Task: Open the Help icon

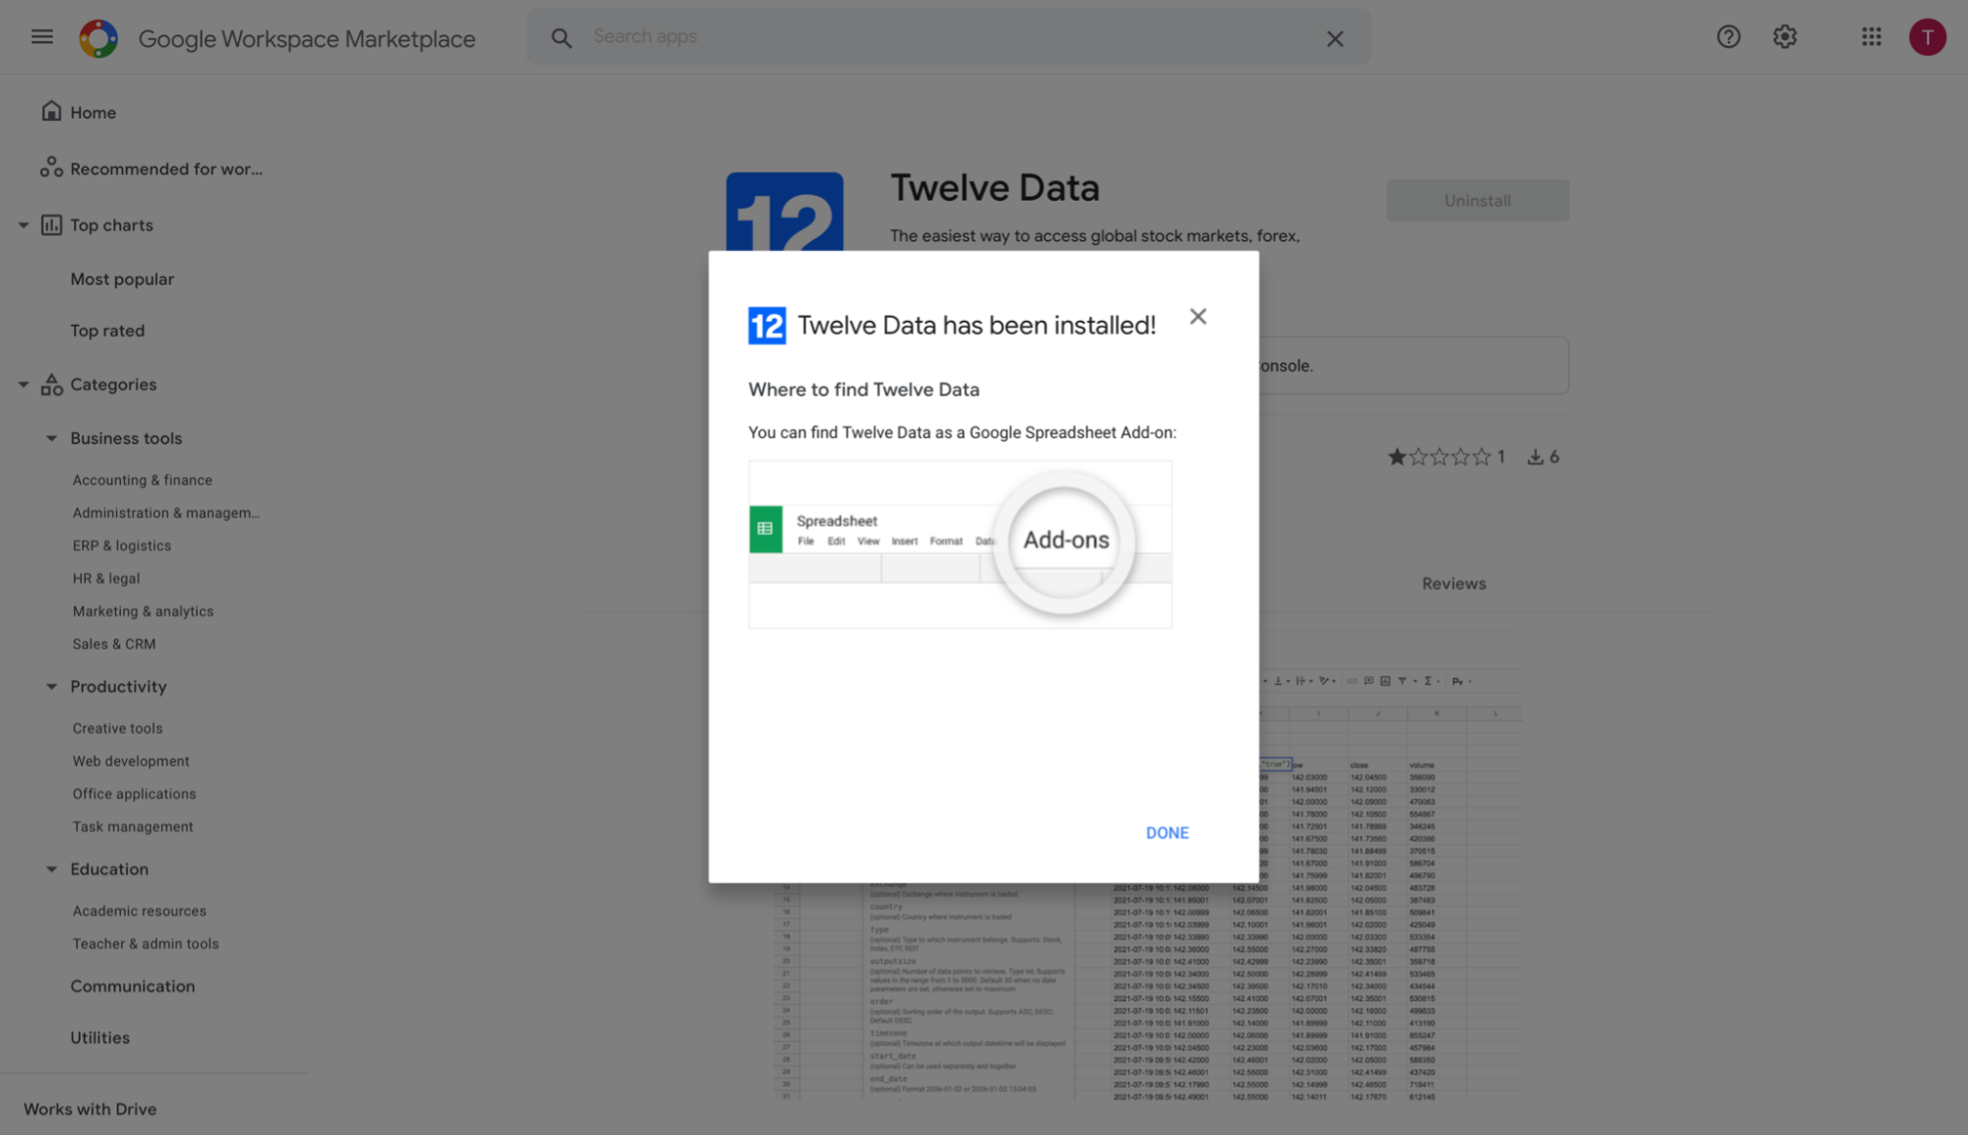Action: coord(1728,37)
